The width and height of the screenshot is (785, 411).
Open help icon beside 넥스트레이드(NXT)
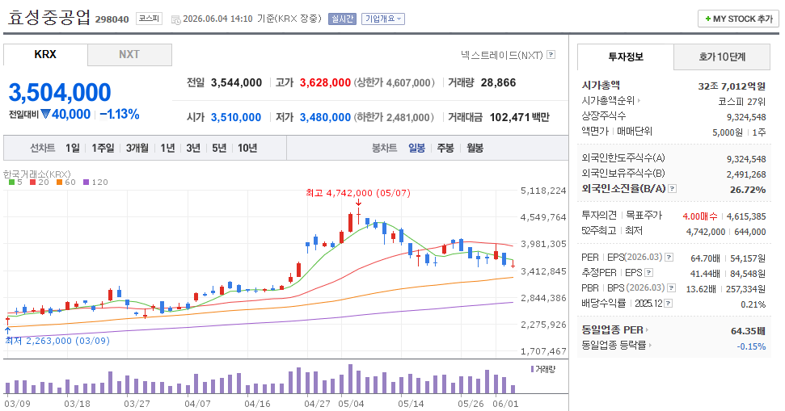click(551, 54)
